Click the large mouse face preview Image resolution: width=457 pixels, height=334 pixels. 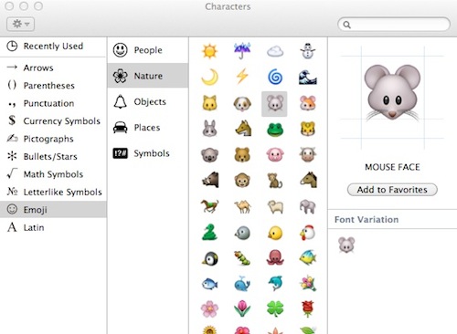pos(392,94)
